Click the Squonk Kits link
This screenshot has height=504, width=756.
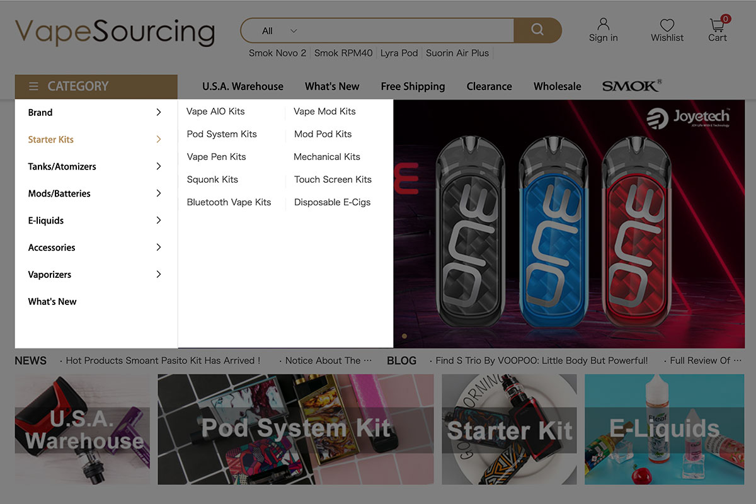point(212,180)
